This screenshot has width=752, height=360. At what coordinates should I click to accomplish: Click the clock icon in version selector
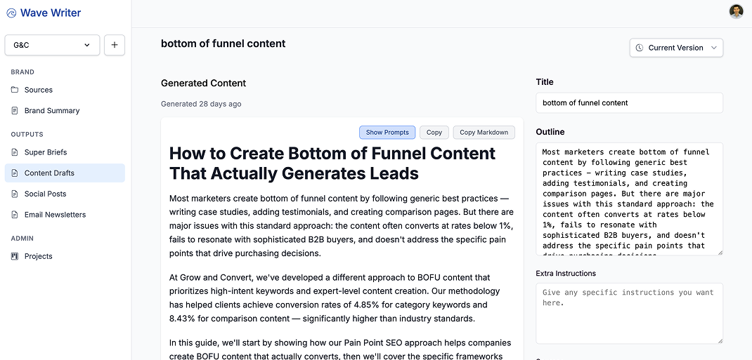[x=640, y=48]
